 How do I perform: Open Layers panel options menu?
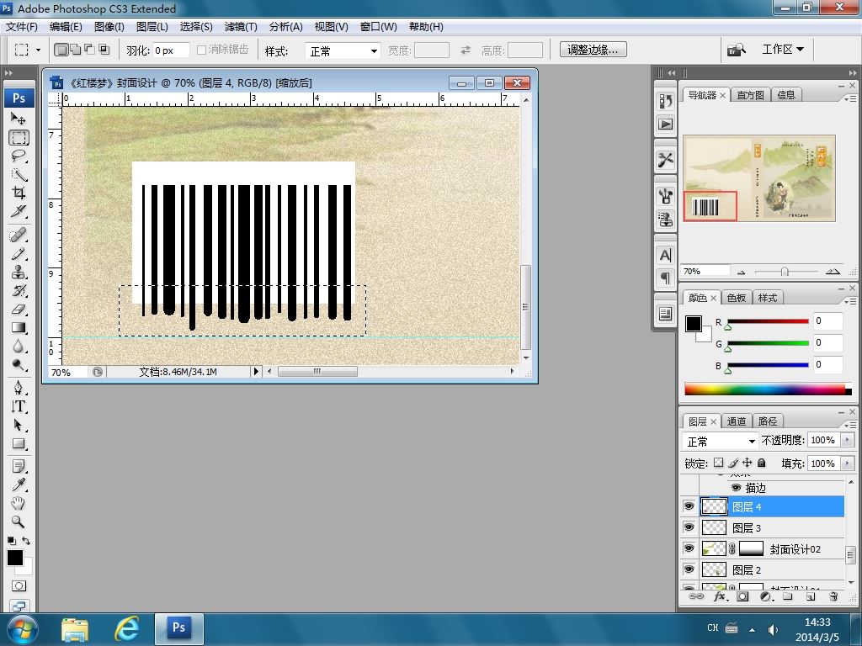tap(850, 425)
